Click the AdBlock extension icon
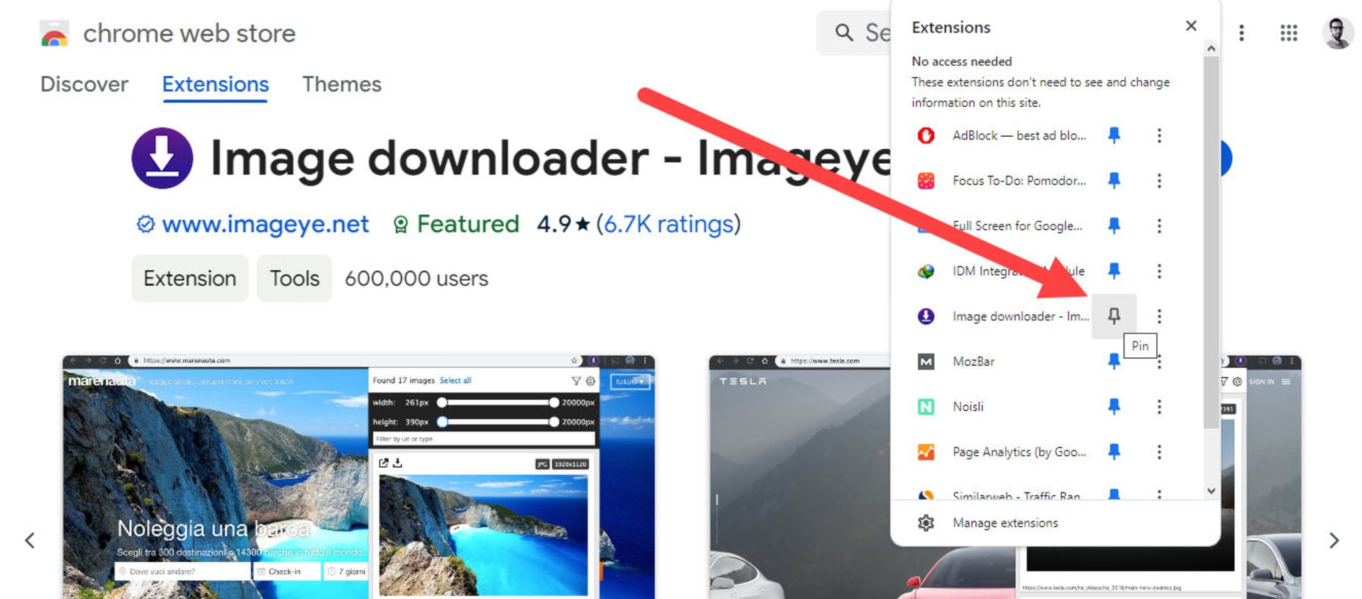The image size is (1362, 599). tap(926, 135)
